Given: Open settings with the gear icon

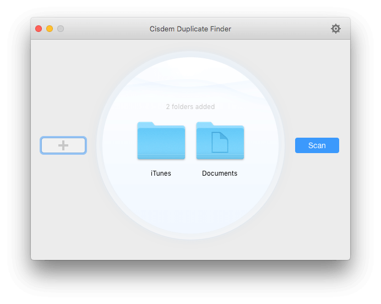Looking at the screenshot, I should coord(335,29).
